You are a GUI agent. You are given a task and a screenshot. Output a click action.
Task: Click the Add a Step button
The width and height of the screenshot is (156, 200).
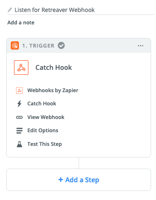[79, 180]
